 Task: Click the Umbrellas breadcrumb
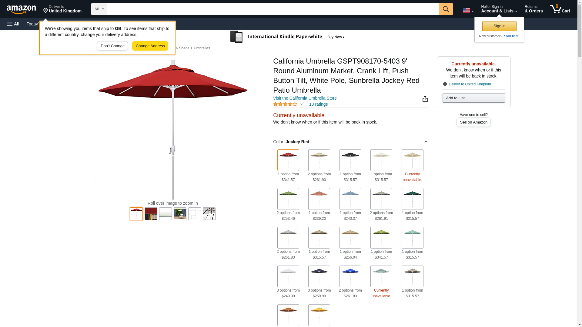(x=202, y=48)
